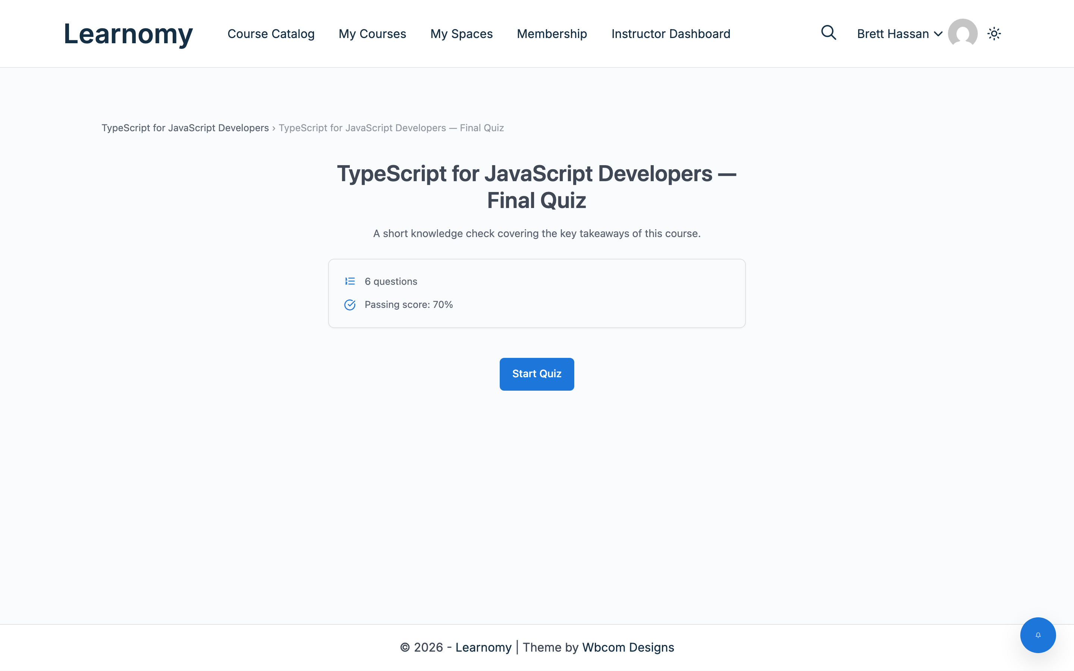This screenshot has height=671, width=1074.
Task: Open Learnomy link in footer
Action: pos(483,648)
